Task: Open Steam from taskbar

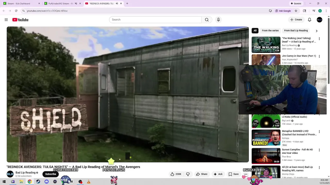Action: pyautogui.click(x=38, y=182)
